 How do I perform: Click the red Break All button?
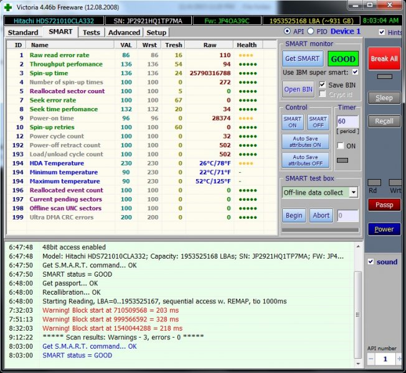click(384, 58)
